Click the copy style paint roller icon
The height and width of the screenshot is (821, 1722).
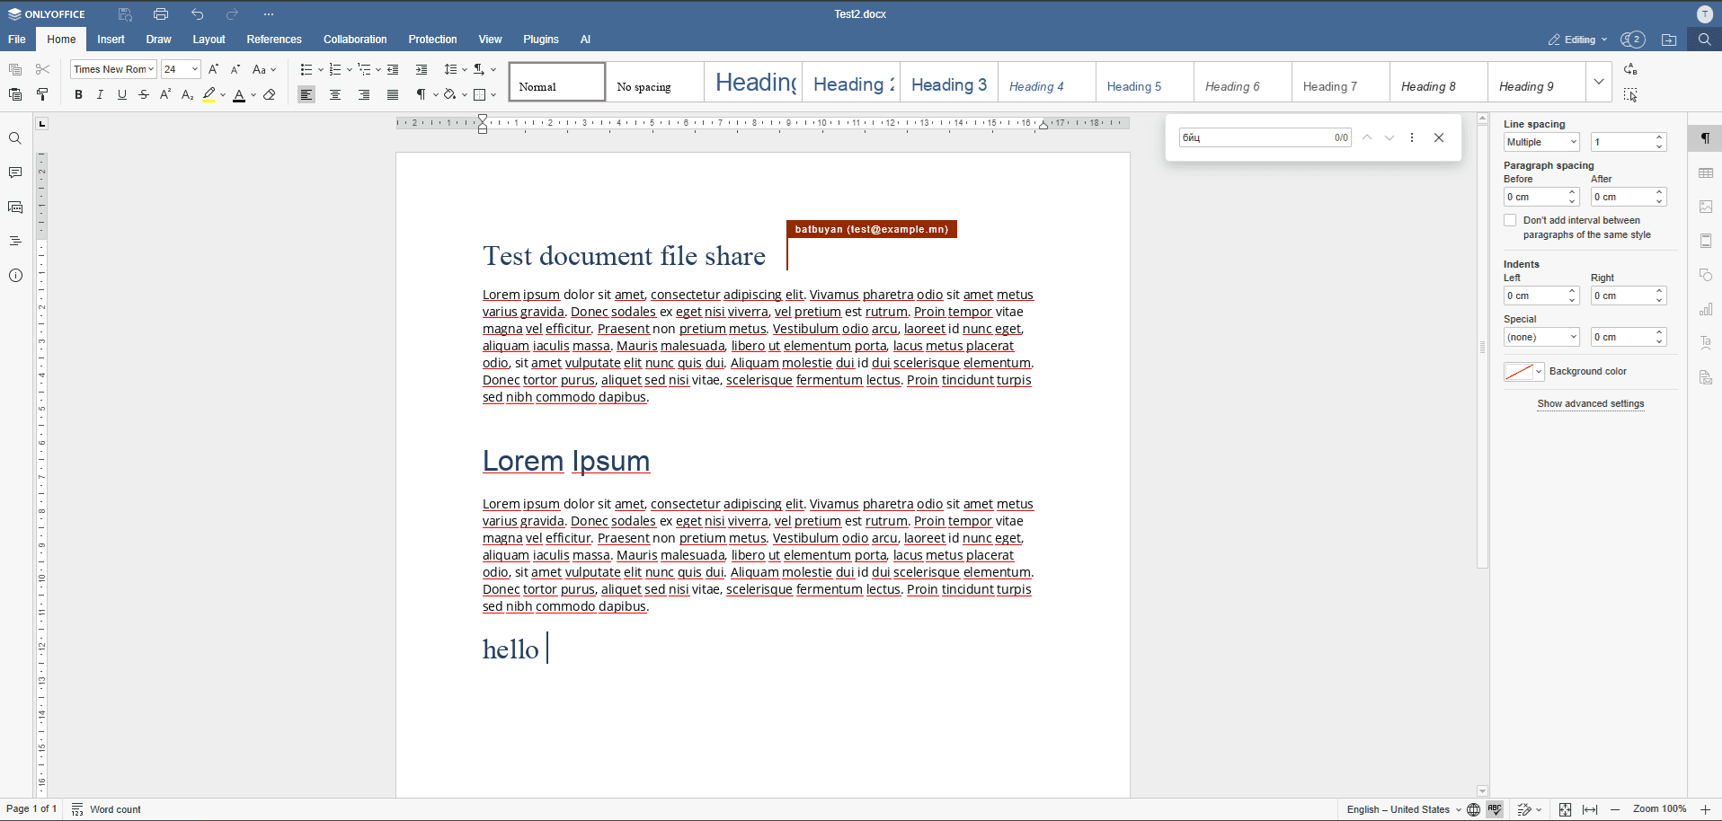click(x=42, y=95)
